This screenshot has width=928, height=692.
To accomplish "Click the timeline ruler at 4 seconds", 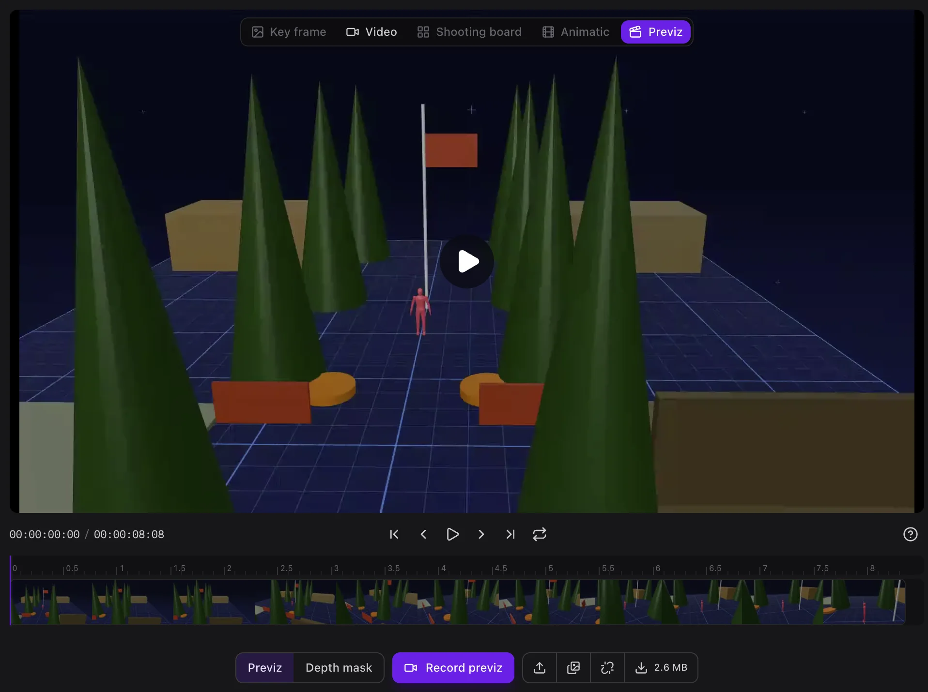I will coord(439,569).
